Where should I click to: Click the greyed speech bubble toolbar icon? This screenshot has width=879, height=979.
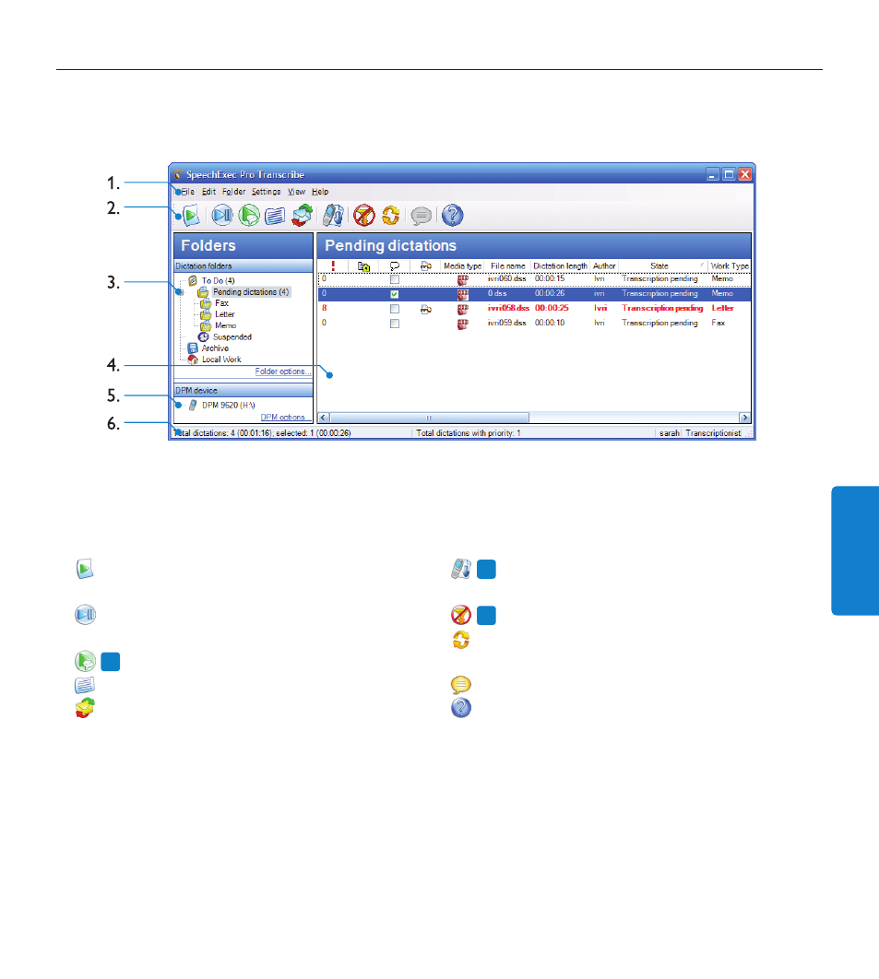pos(422,216)
